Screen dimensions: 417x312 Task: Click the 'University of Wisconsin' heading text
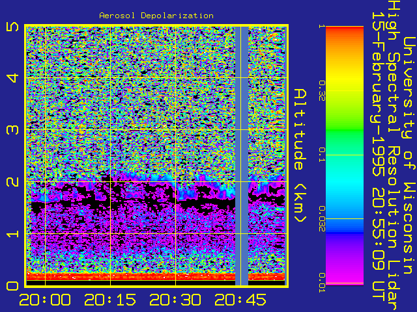point(409,155)
